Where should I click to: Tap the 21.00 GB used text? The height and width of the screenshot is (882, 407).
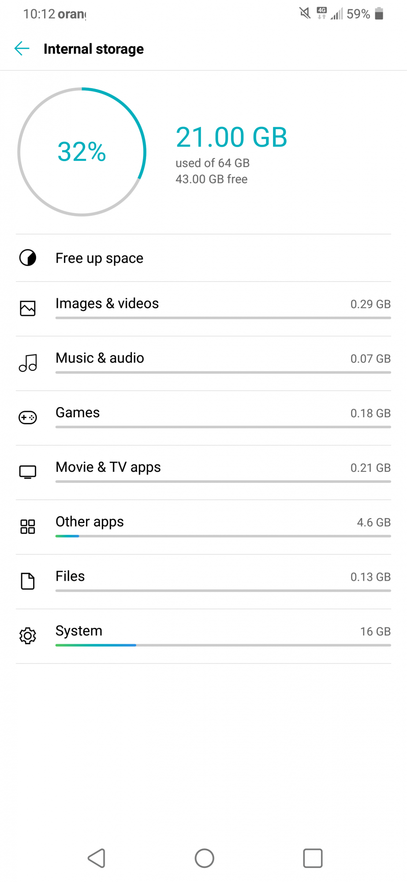(232, 137)
